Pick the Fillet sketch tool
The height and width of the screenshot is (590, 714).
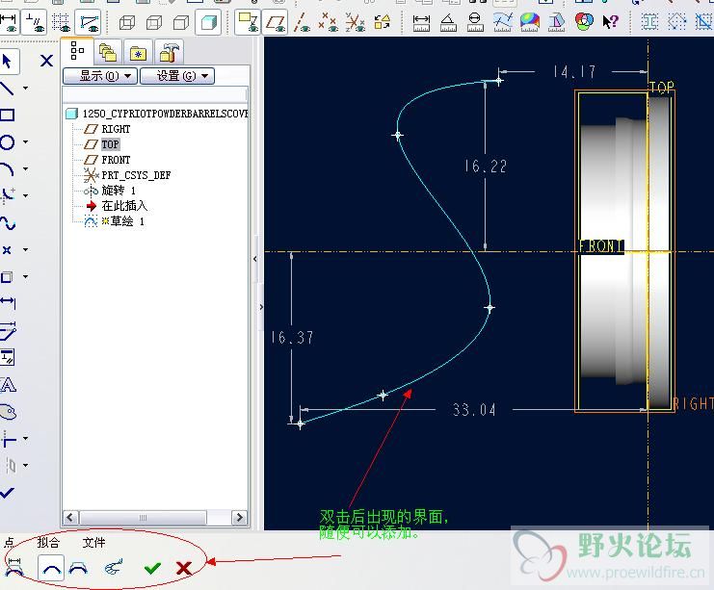coord(7,195)
